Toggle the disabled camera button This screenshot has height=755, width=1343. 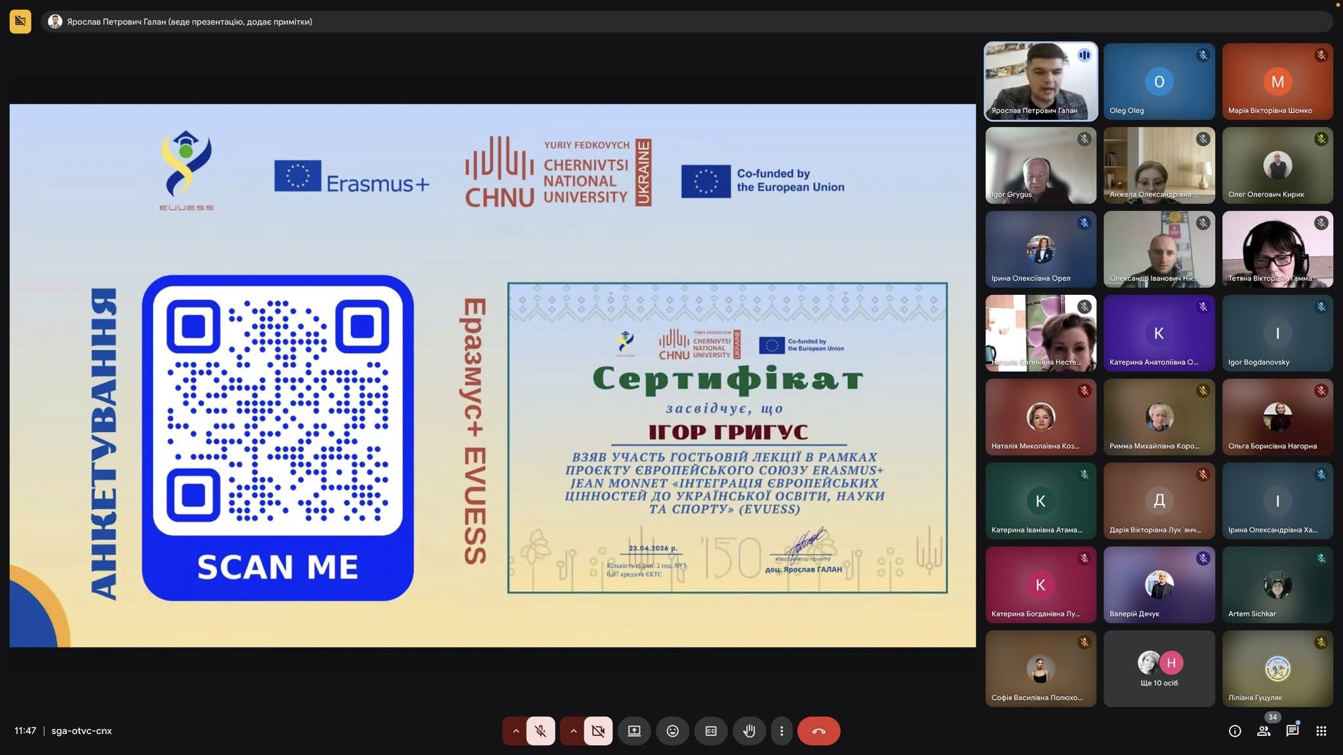coord(598,731)
